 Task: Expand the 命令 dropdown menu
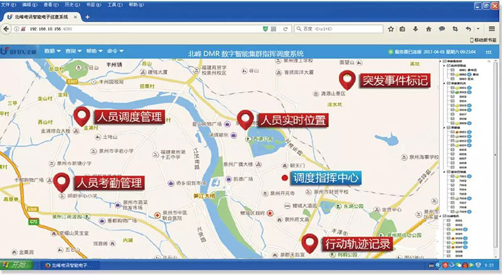(115, 51)
